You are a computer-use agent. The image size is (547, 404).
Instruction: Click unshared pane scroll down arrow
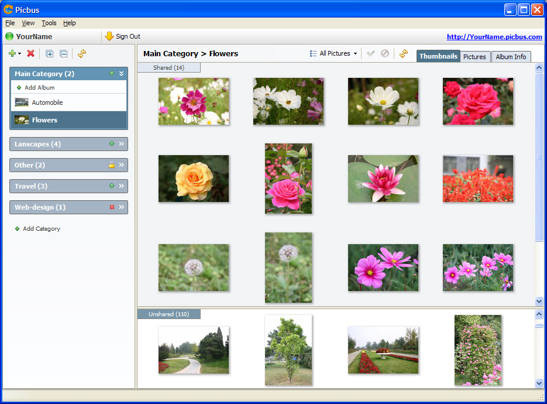539,384
